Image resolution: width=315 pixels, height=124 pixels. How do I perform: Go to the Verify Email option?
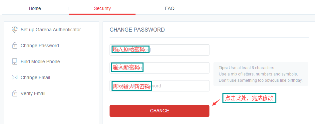pos(33,93)
